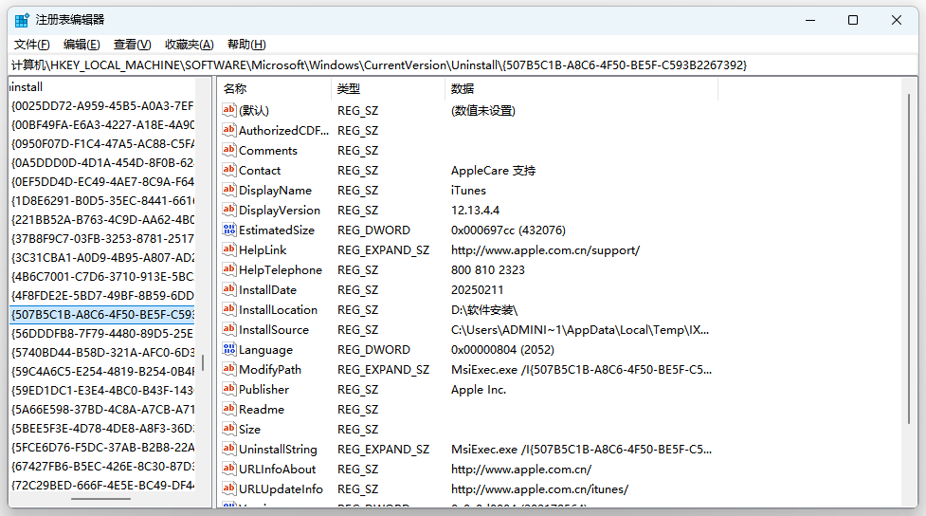Select tree key {5A66E598-37BD-4C8A
Image resolution: width=926 pixels, height=516 pixels.
point(102,409)
